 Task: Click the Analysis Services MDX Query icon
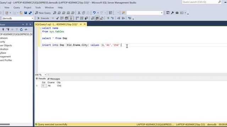point(59,13)
